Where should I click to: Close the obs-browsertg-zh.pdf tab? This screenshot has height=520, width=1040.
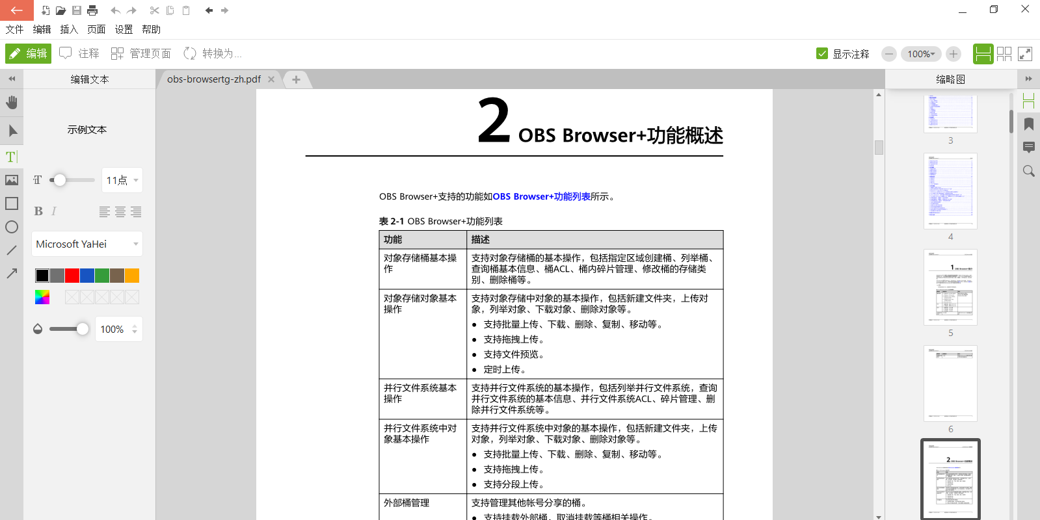271,79
